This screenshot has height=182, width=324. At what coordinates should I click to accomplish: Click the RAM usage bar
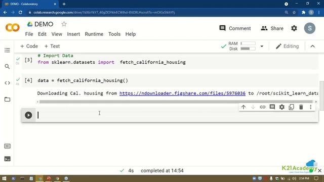tap(248, 43)
